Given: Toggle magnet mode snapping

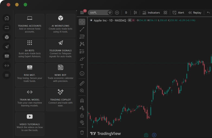Looking at the screenshot, I should click(x=82, y=101).
